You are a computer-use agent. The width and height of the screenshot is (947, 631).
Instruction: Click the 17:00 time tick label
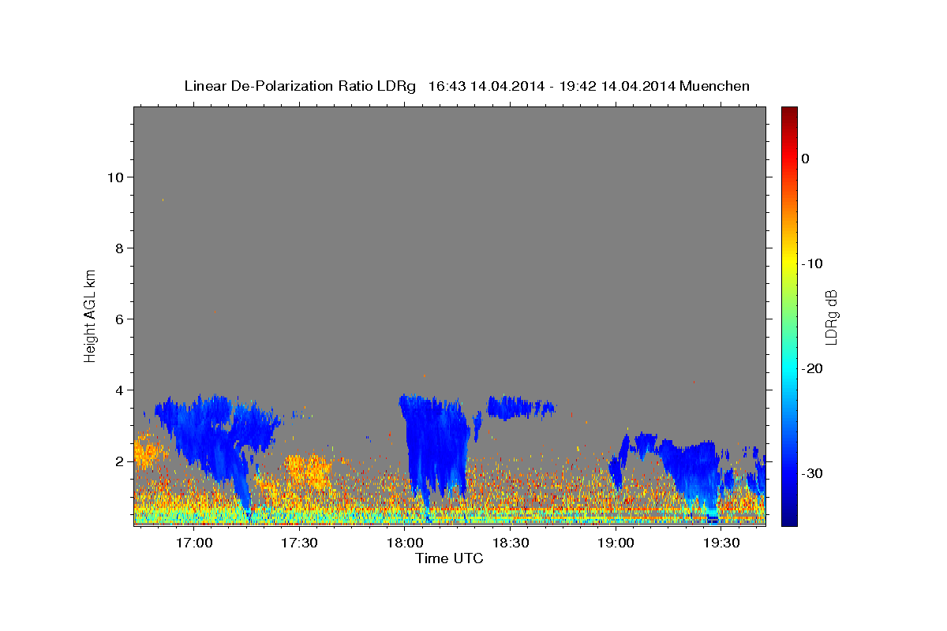(x=193, y=543)
